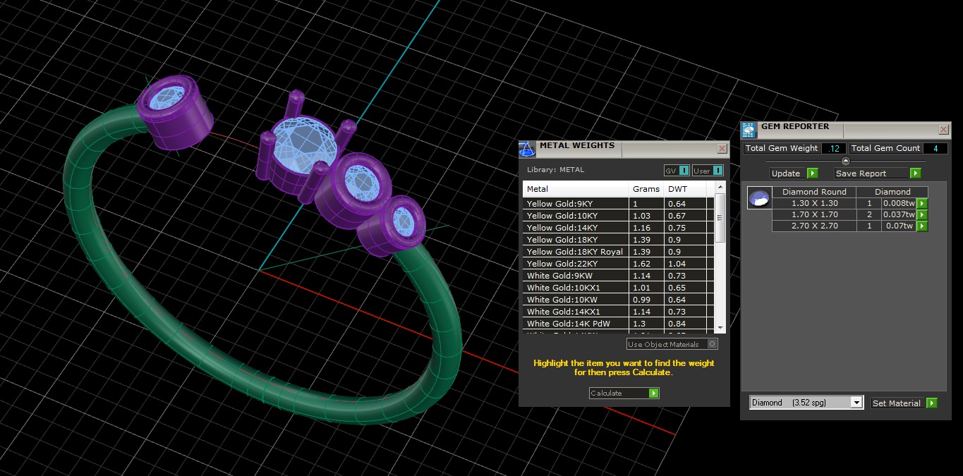Image resolution: width=963 pixels, height=476 pixels.
Task: Select the Yellow Gold:18KY Royal row
Action: (619, 252)
